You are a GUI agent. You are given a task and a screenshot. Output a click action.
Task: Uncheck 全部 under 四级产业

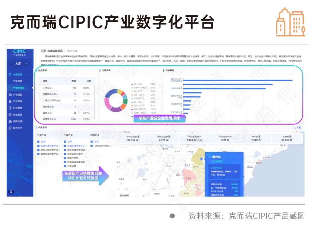[x=92, y=142]
